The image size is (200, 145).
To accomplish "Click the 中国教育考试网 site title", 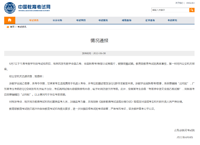I will point(34,7).
